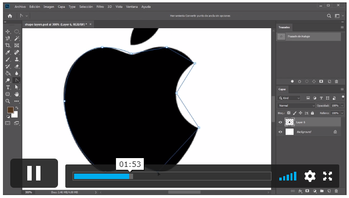Image resolution: width=349 pixels, height=198 pixels.
Task: Delete layer trash icon in Capas panel
Action: point(336,191)
